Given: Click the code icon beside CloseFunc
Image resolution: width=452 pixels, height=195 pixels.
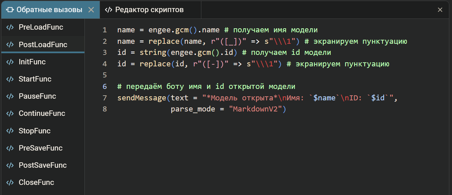Looking at the screenshot, I should click(x=10, y=183).
